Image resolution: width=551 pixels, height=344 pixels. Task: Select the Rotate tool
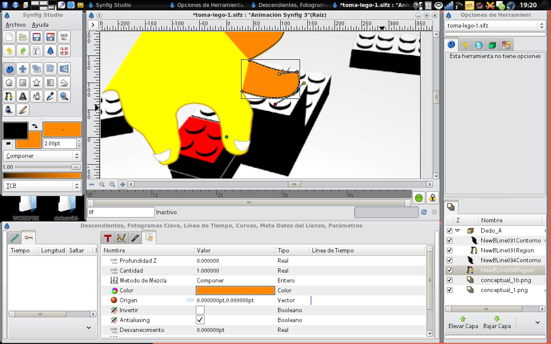click(x=50, y=69)
